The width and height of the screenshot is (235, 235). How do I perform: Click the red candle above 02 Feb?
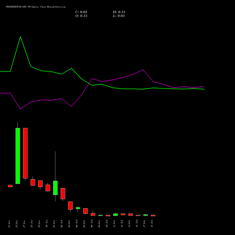click(63, 194)
